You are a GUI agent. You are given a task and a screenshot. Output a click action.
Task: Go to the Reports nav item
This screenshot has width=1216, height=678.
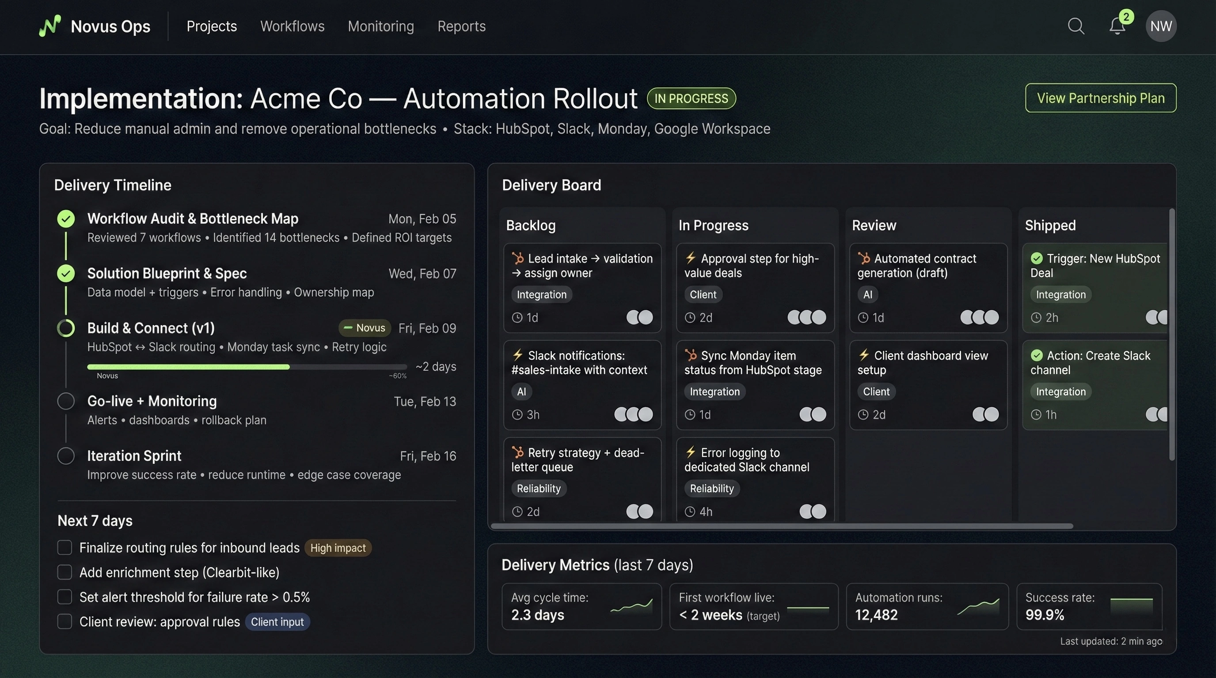point(461,26)
